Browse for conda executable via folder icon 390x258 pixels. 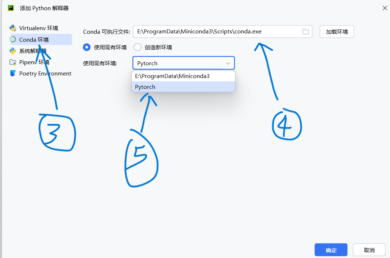[306, 32]
